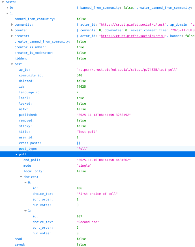The image size is (195, 247).
Task: Click the "First choice of poll" text value
Action: (97, 194)
